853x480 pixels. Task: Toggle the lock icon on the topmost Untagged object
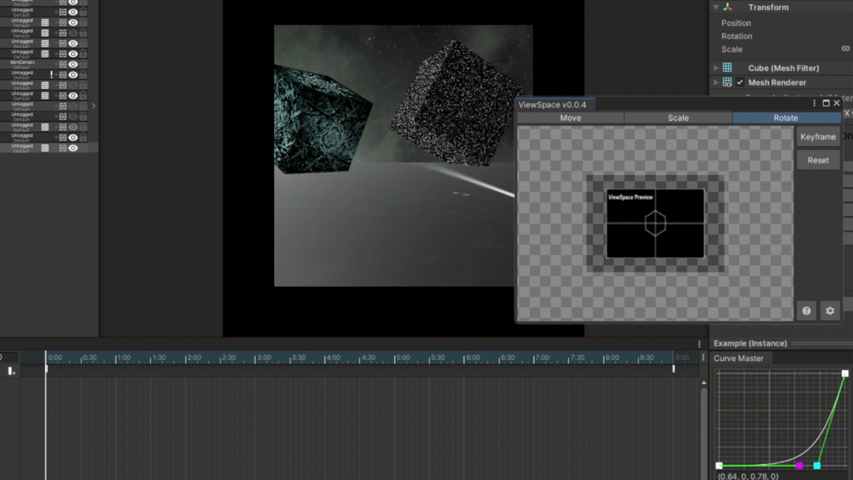tap(83, 12)
